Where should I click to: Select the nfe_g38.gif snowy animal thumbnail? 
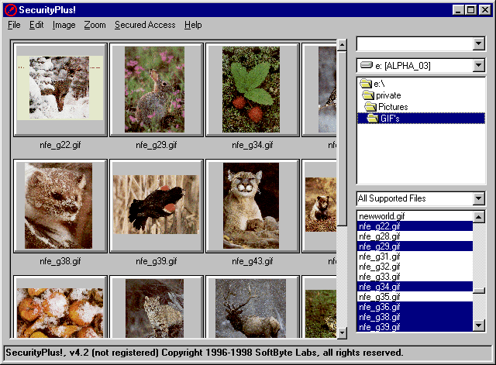(x=60, y=206)
